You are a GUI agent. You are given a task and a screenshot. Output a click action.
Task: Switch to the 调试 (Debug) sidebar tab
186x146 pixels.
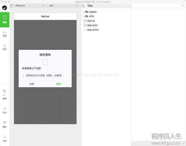[5, 34]
